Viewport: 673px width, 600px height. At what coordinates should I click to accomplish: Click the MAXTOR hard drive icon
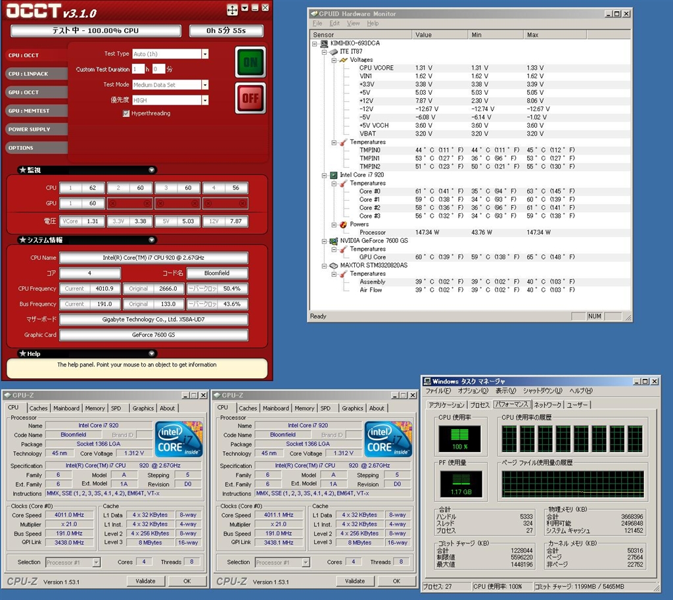tap(333, 266)
